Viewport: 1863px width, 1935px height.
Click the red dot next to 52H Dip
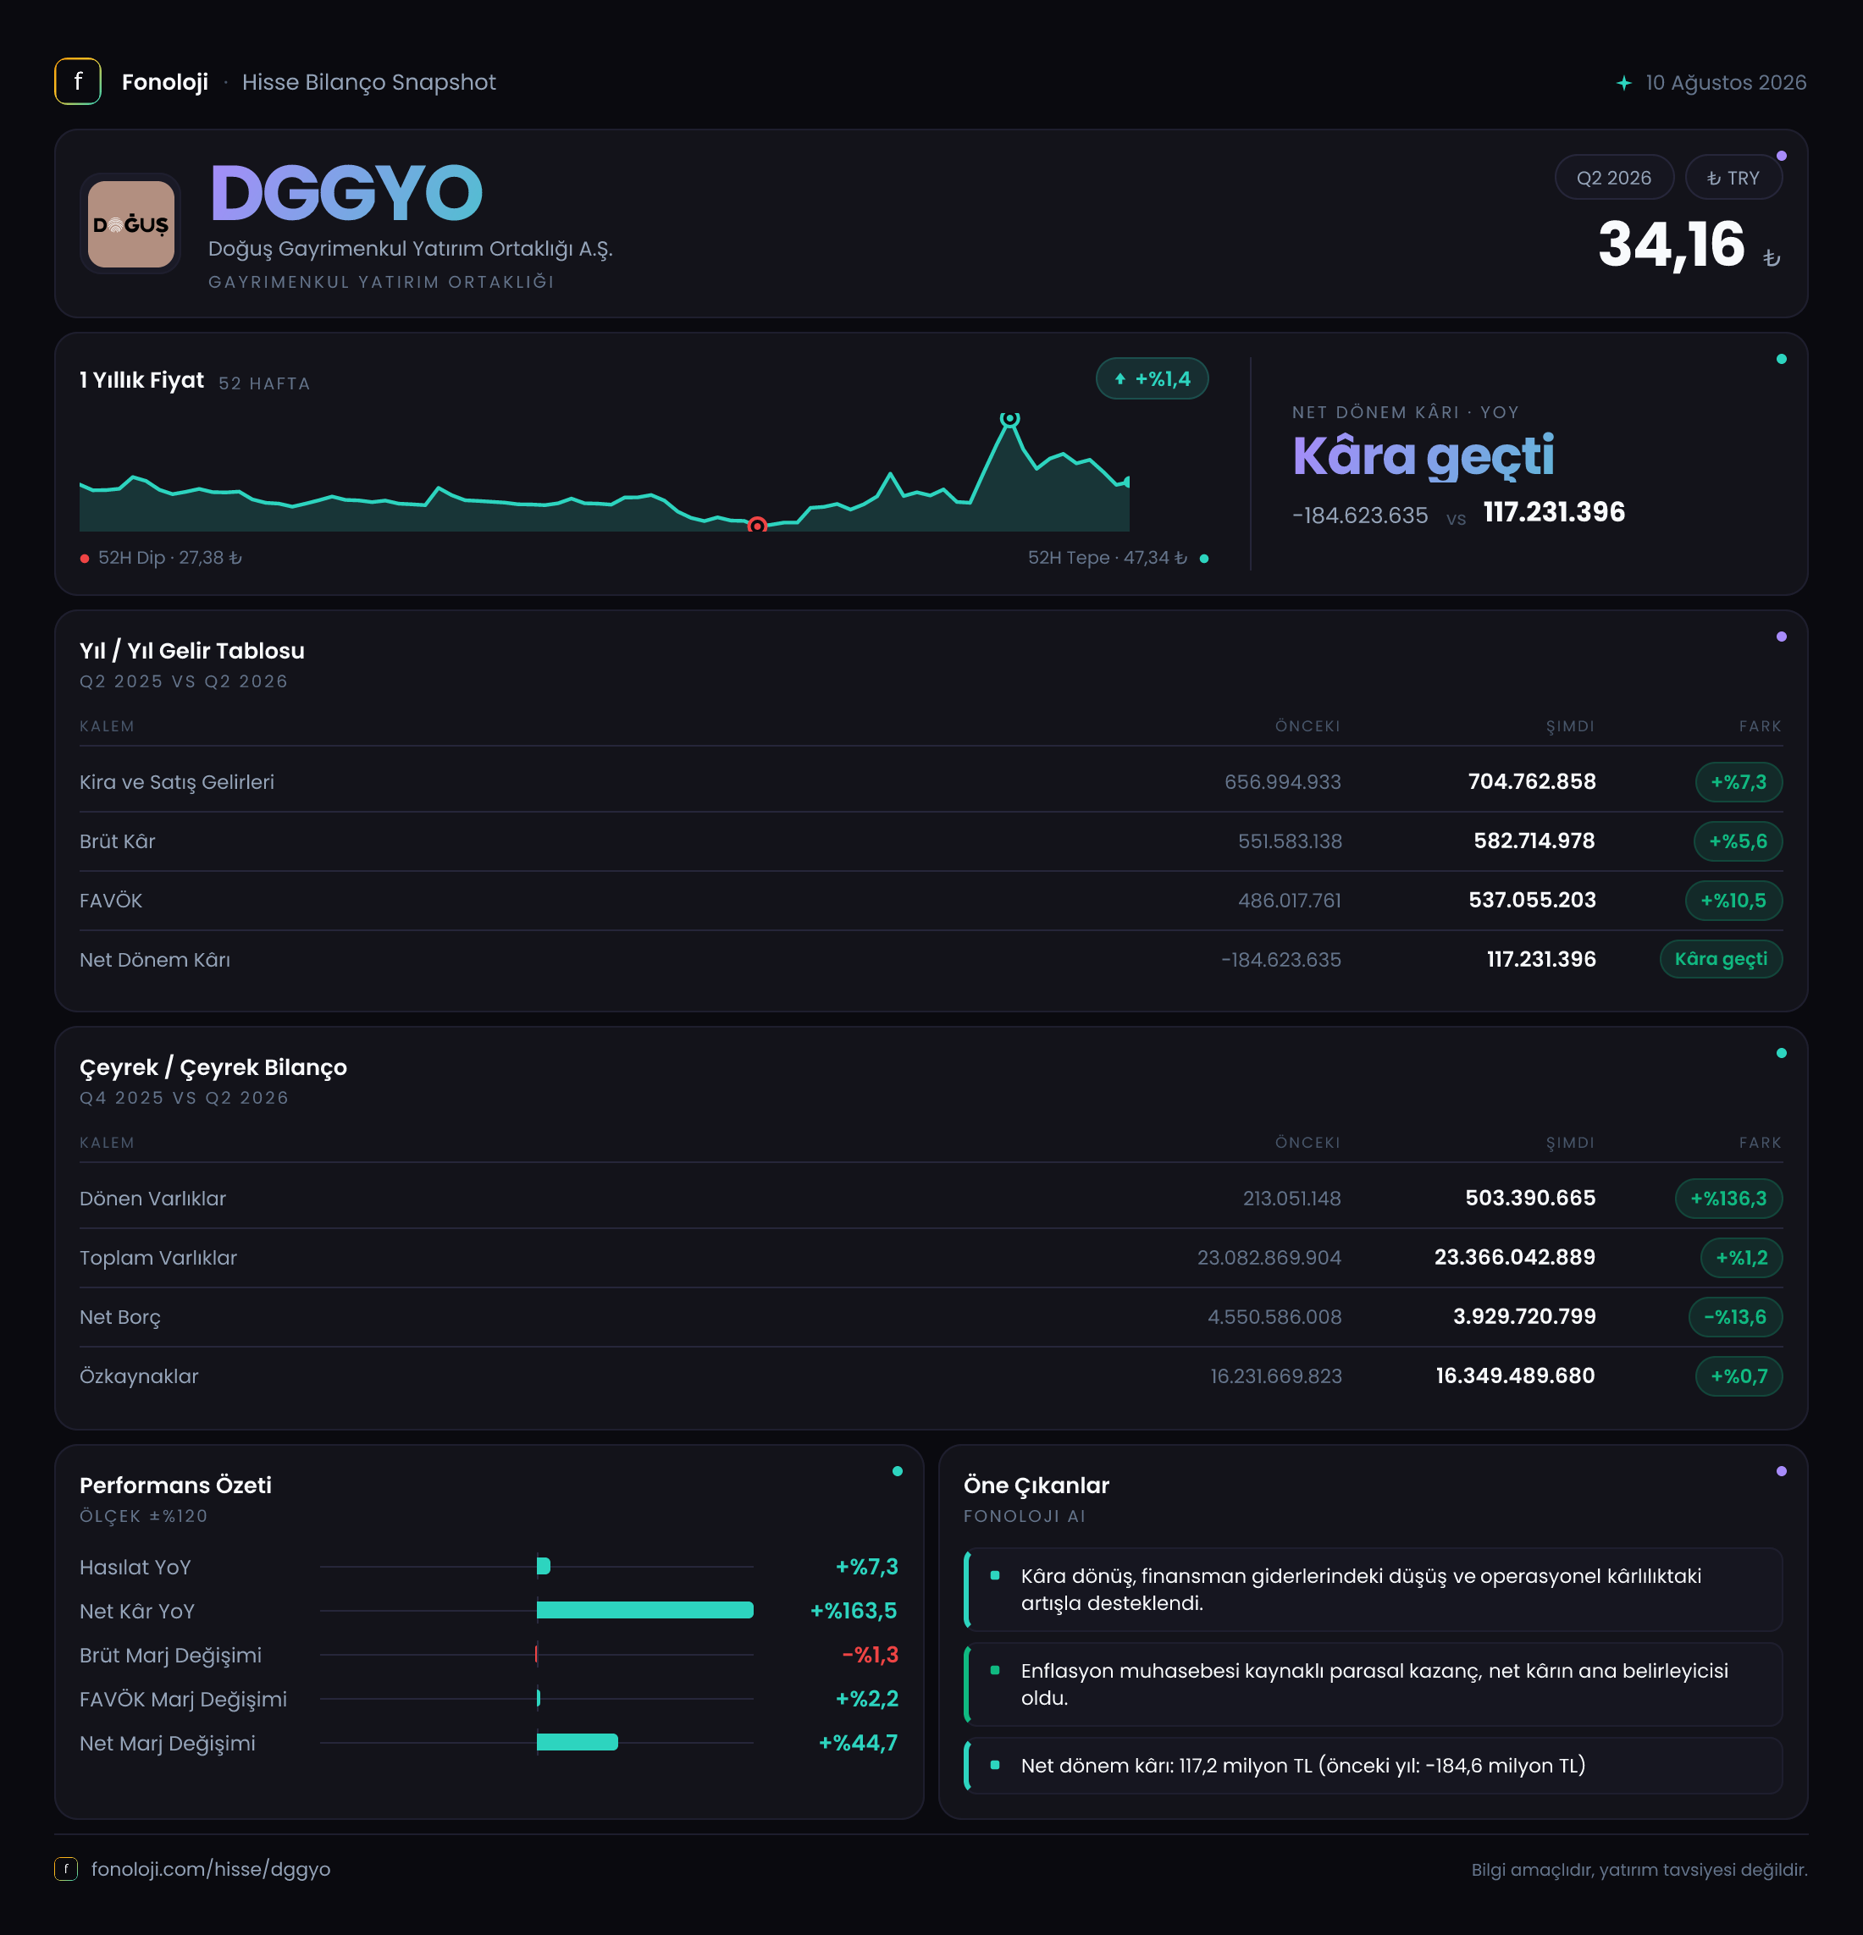click(x=85, y=559)
